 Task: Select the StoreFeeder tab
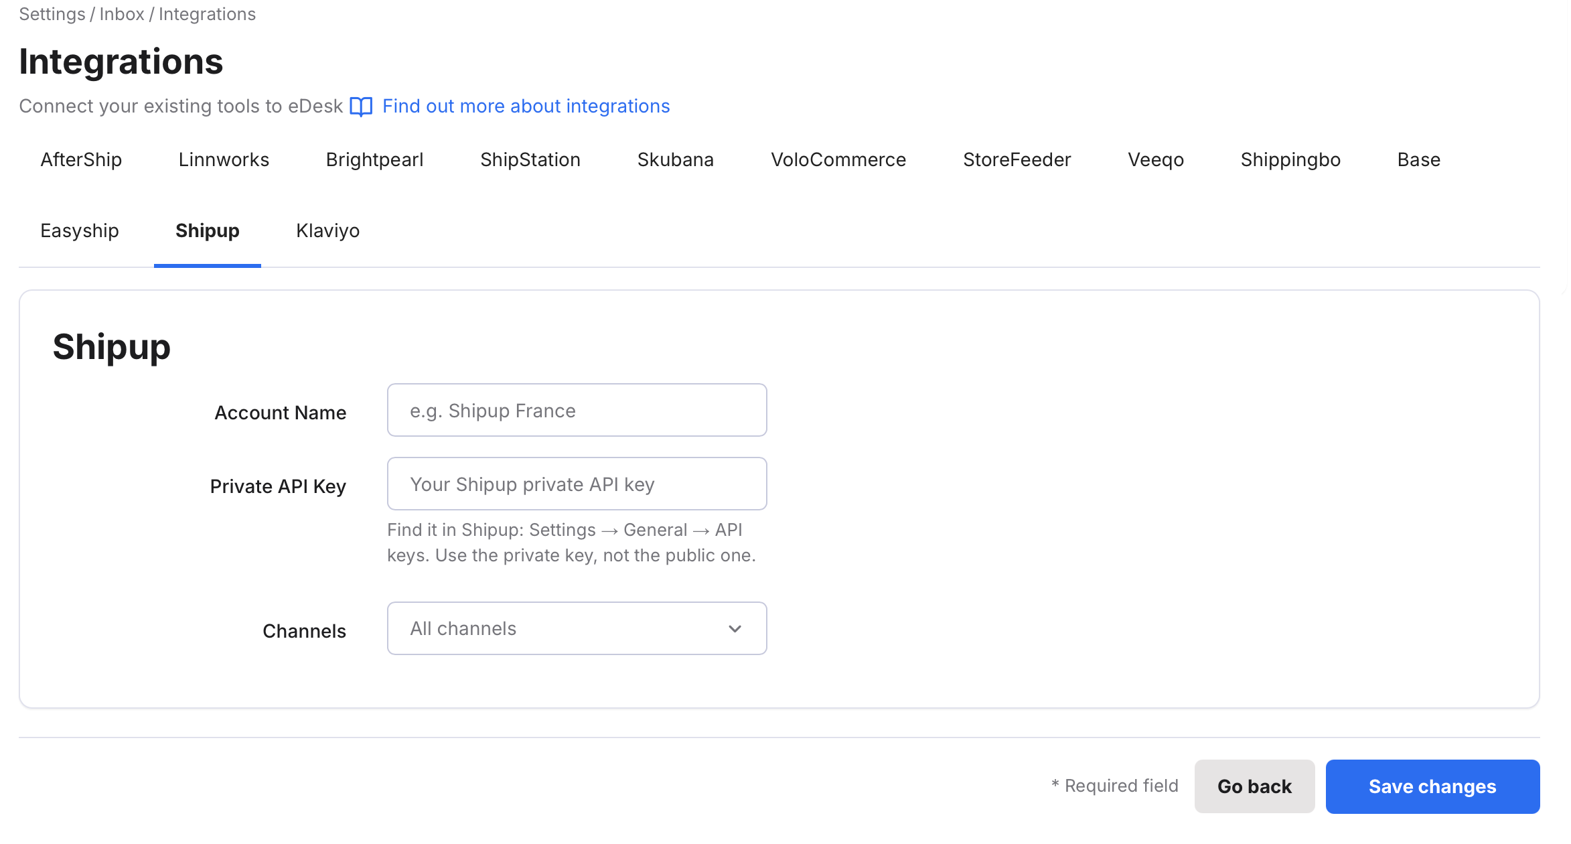point(1017,160)
